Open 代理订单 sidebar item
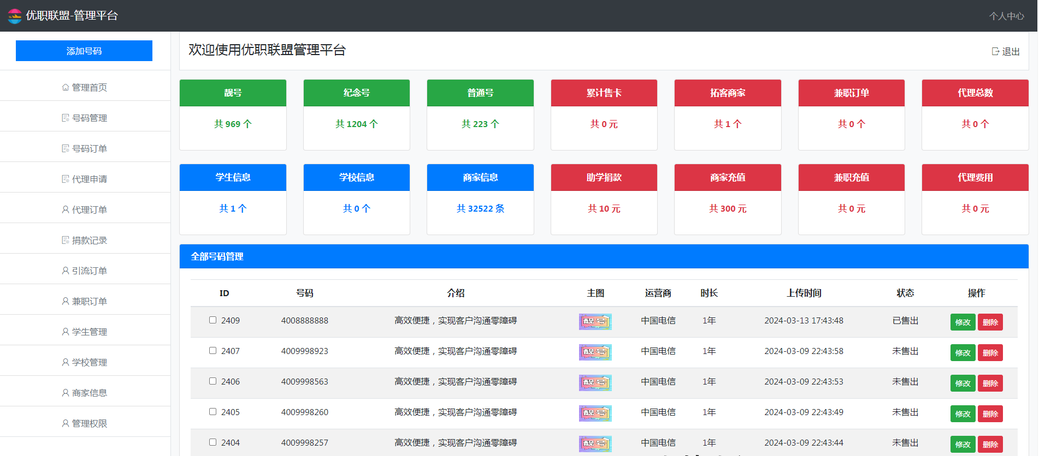Screen dimensions: 1039x456 click(x=85, y=209)
